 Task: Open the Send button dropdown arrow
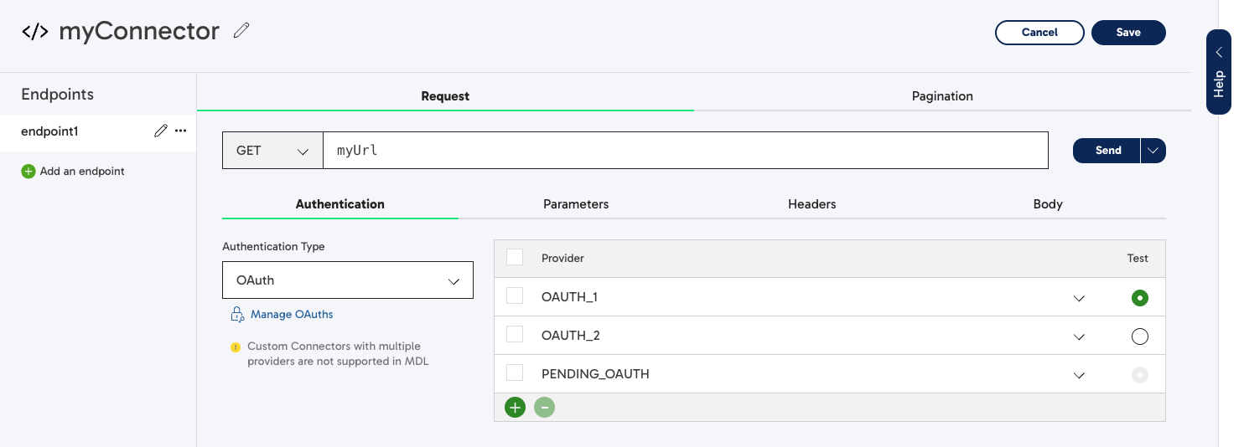coord(1153,151)
